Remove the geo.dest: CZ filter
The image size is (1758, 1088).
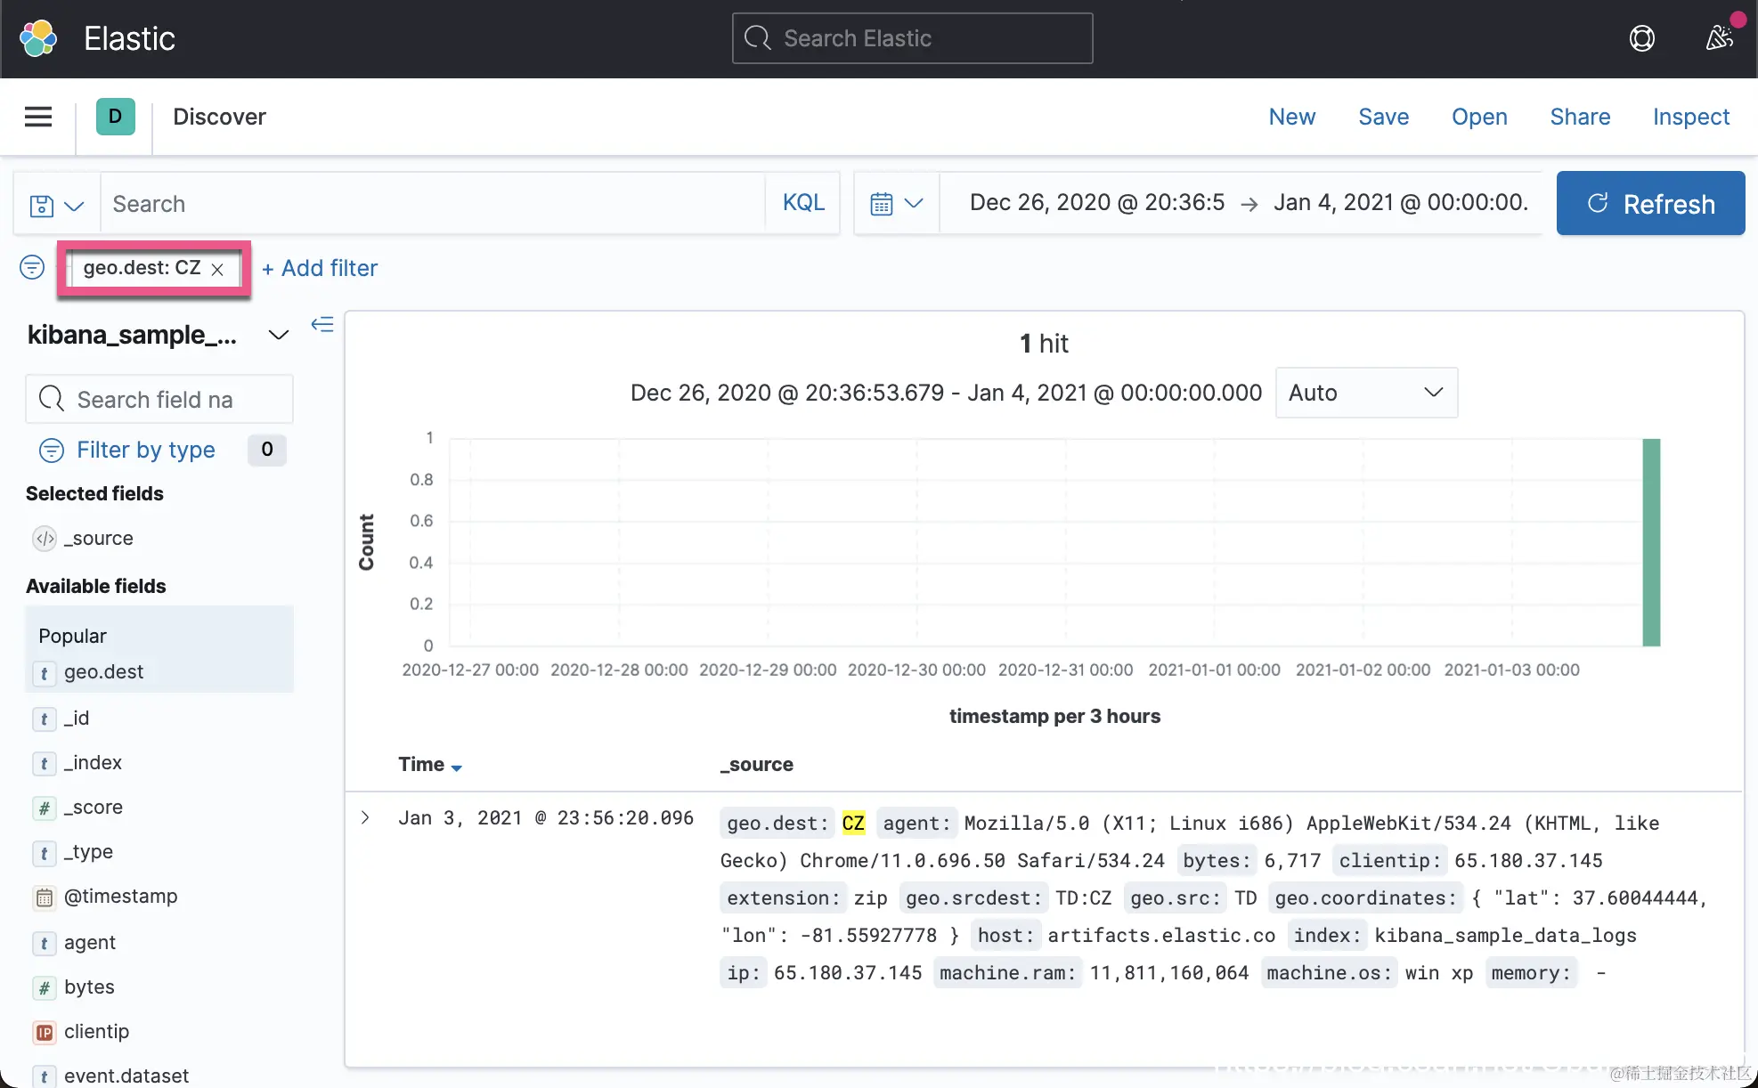point(218,270)
